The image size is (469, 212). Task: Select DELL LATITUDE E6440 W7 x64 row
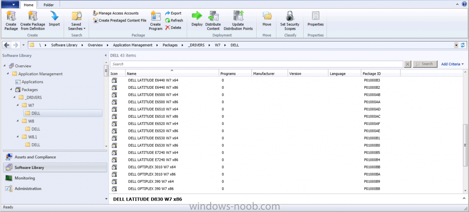click(x=286, y=80)
